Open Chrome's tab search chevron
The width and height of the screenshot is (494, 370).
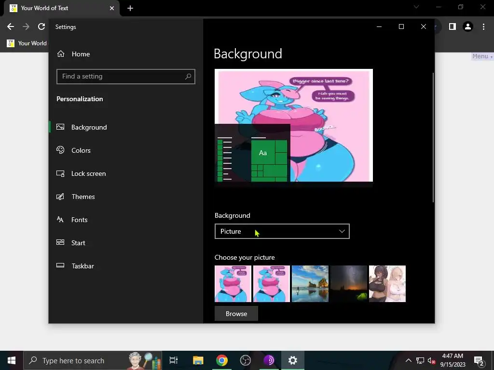click(x=416, y=7)
